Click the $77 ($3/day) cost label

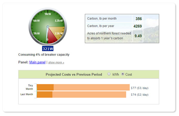(x=140, y=88)
